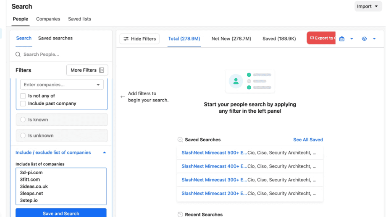
Task: Click the Saved Searches checkmark icon
Action: [x=180, y=139]
